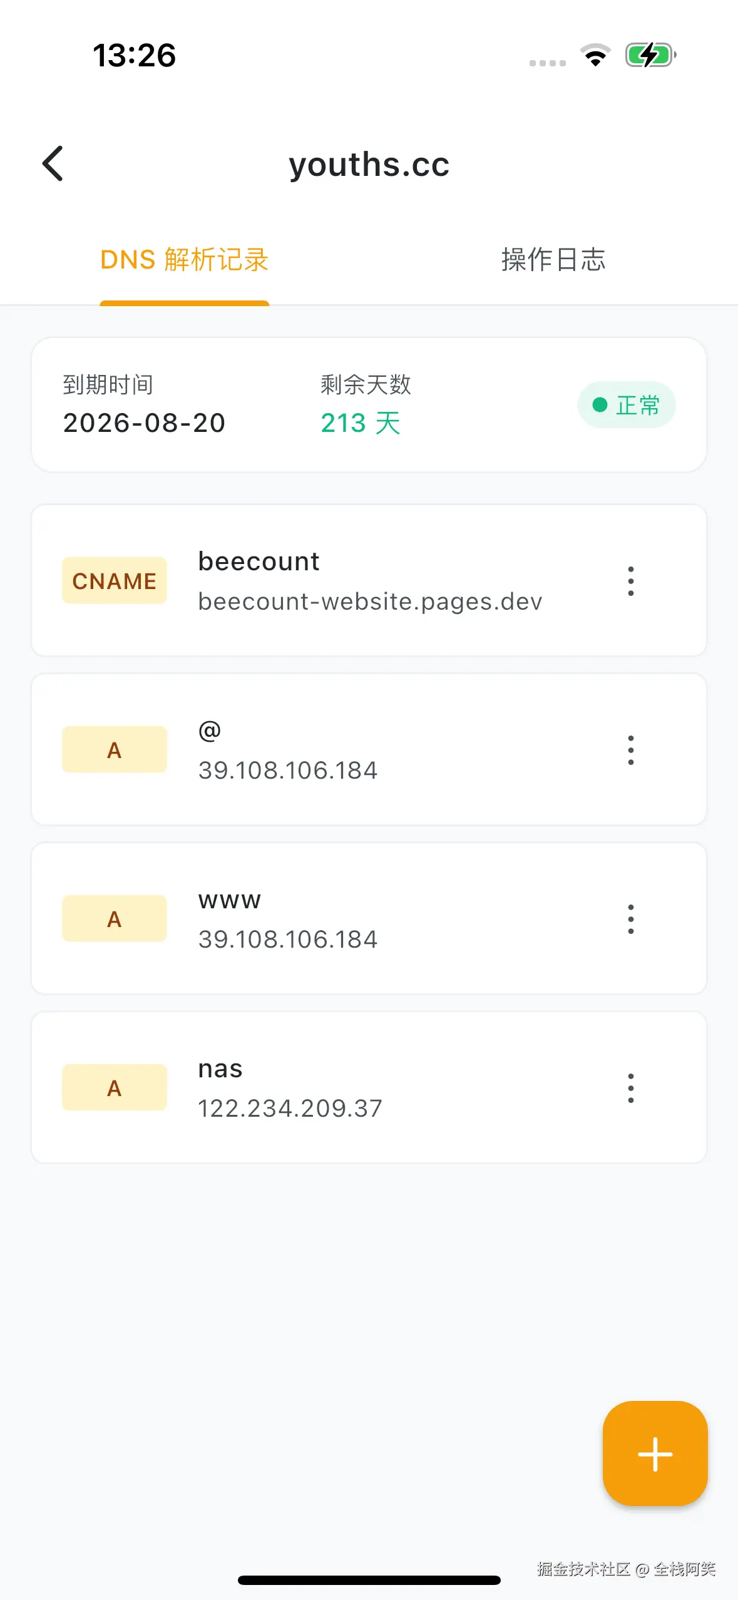The image size is (738, 1600).
Task: Tap the green status dot indicator
Action: pos(599,405)
